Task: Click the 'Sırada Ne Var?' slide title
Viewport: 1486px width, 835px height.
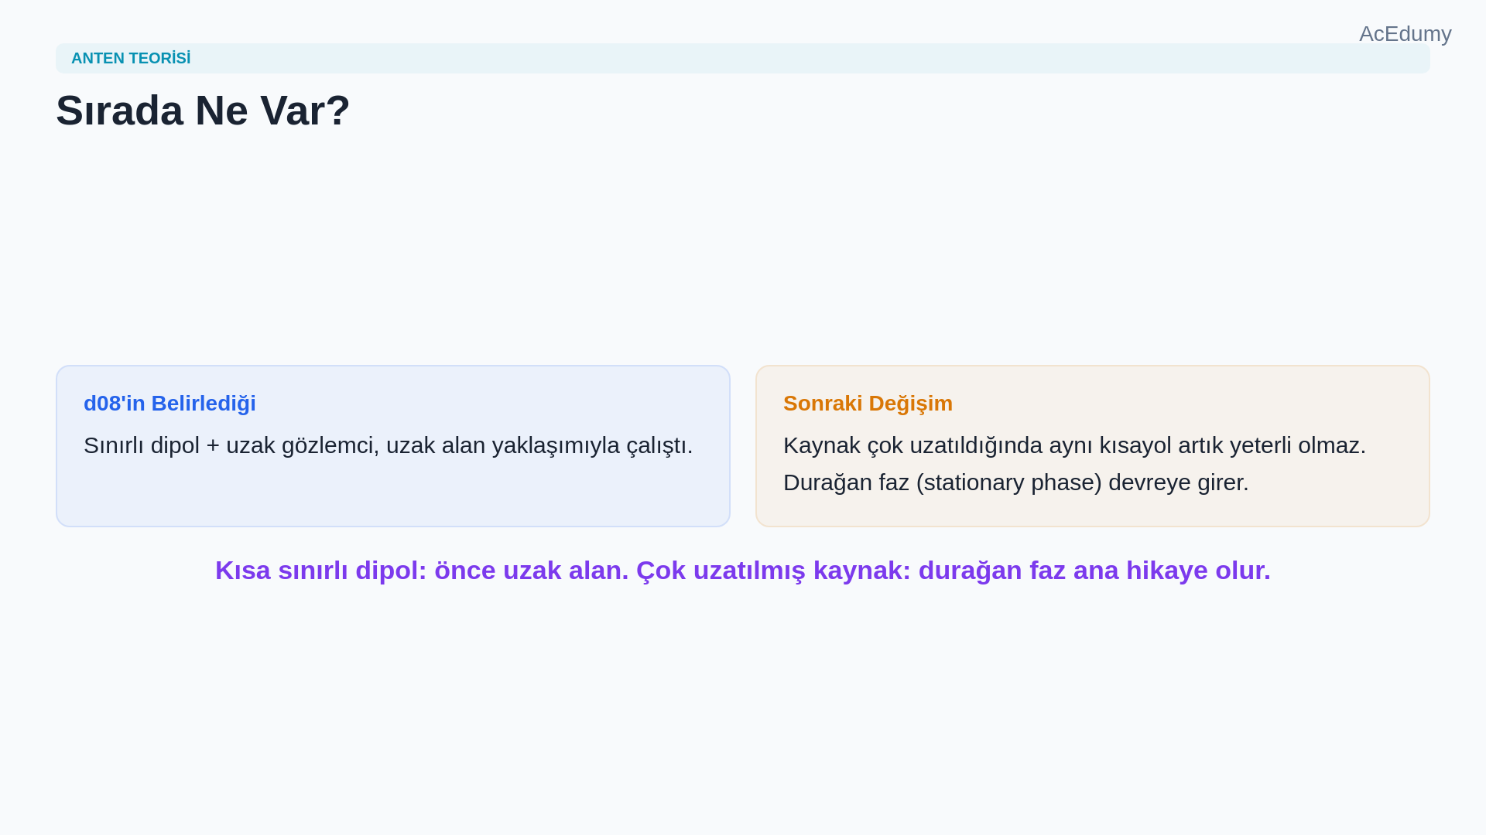Action: coord(203,110)
